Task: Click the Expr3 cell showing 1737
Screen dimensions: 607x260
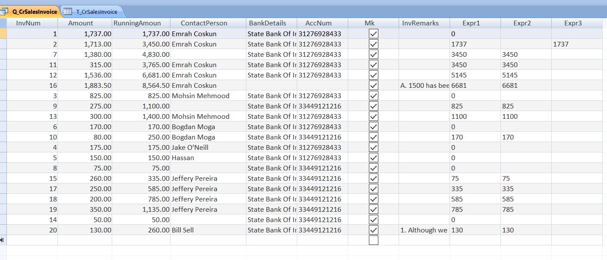Action: coord(577,44)
